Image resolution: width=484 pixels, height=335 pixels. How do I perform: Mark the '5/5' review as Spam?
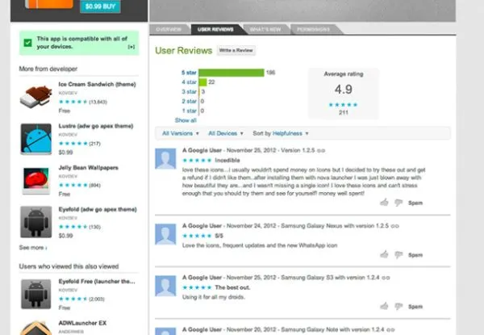(415, 255)
